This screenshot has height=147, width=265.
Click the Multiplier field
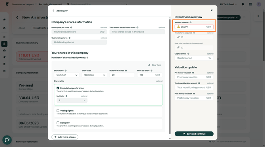click(72, 100)
